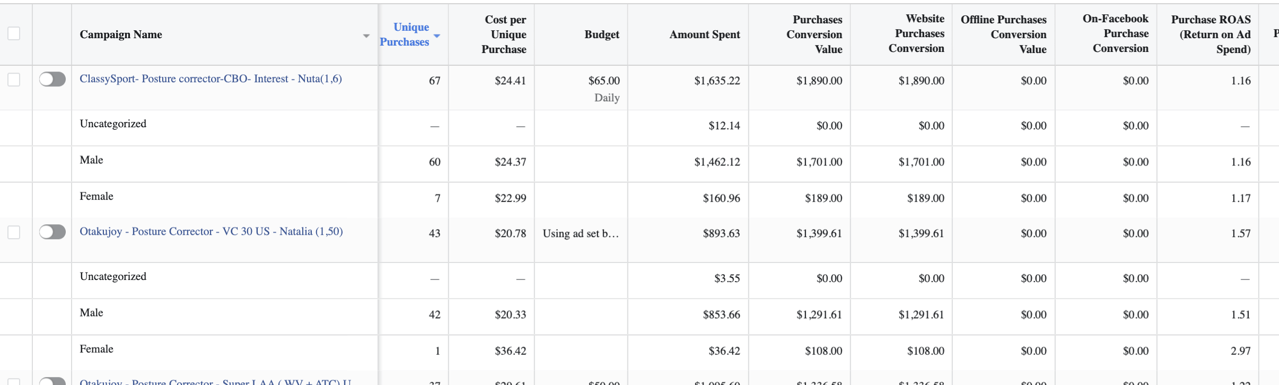Open the Campaign Name column dropdown arrow
Image resolution: width=1279 pixels, height=385 pixels.
tap(366, 36)
